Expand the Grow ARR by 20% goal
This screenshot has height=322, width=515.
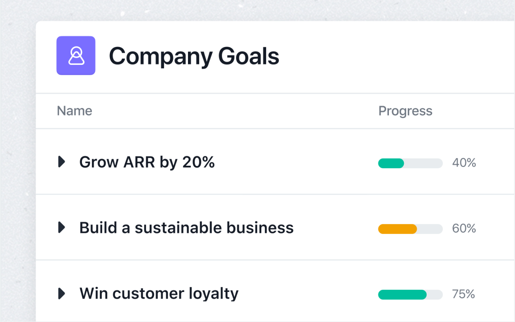click(62, 162)
